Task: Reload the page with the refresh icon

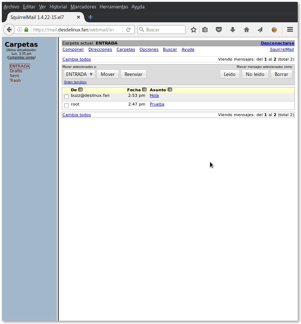Action: (128, 30)
